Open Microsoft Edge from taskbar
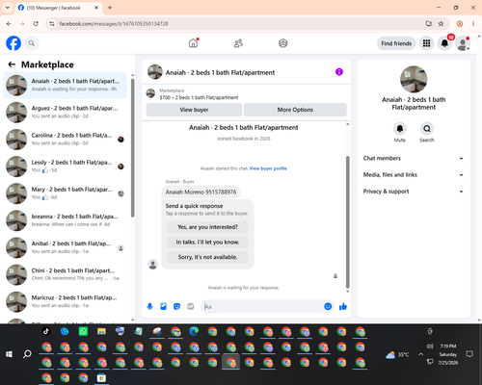Viewport: 482px width, 385px height. coord(194,331)
